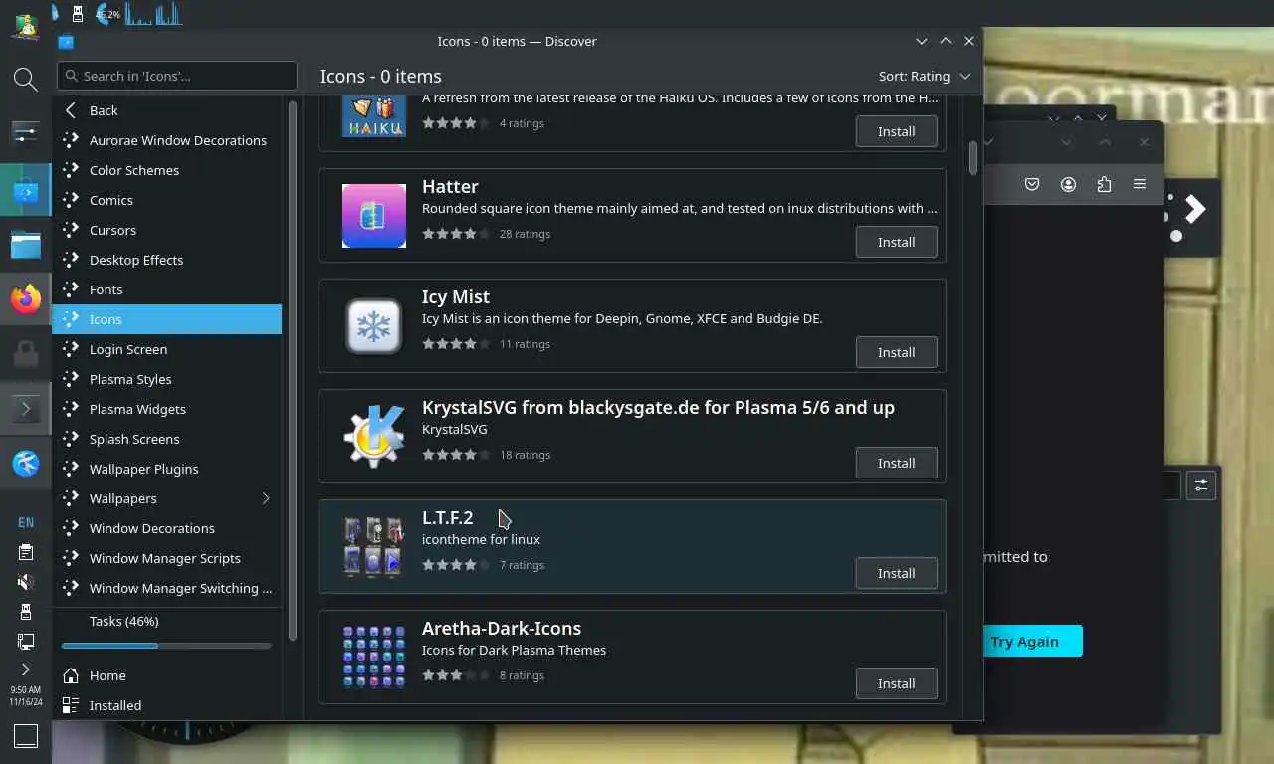Viewport: 1274px width, 764px height.
Task: Choose the Splash Screens category
Action: pyautogui.click(x=167, y=439)
